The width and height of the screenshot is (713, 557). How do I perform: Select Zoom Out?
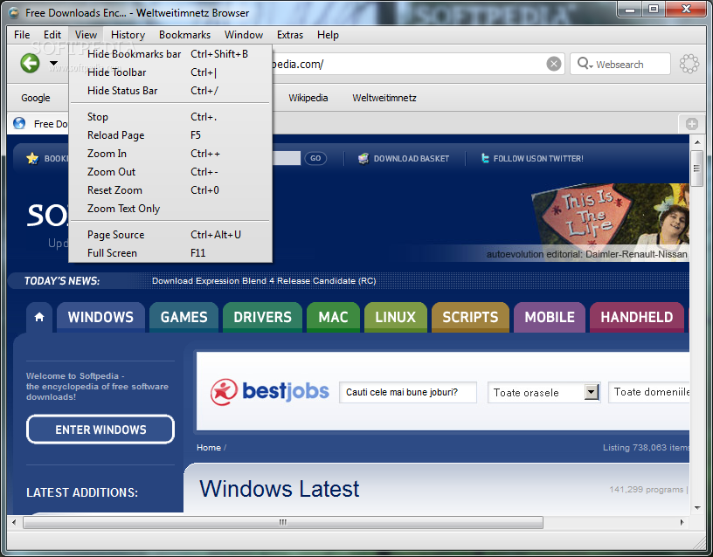point(170,172)
